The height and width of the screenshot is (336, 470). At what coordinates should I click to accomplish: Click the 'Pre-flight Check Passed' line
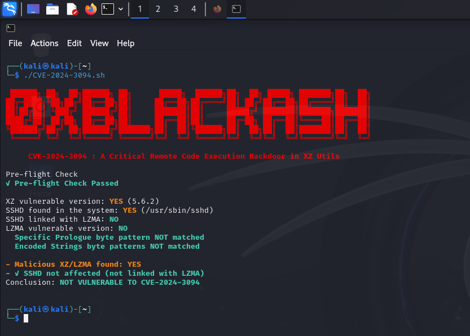pos(62,183)
